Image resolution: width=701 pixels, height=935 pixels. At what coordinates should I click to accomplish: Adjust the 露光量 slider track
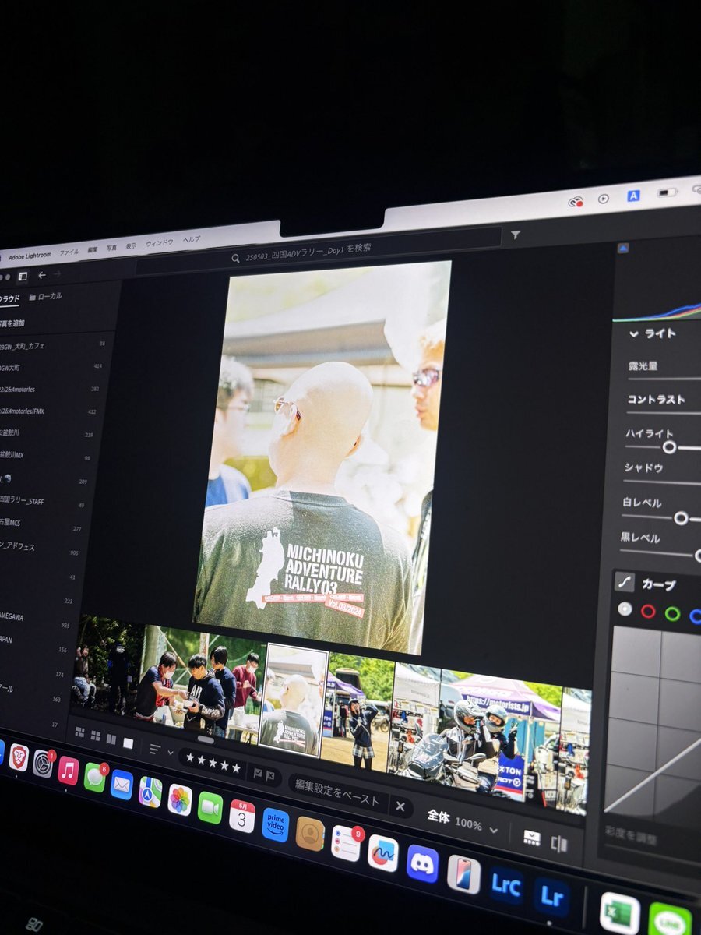[664, 380]
